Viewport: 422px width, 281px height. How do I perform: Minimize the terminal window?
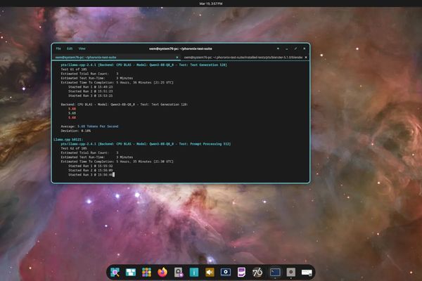pos(287,48)
